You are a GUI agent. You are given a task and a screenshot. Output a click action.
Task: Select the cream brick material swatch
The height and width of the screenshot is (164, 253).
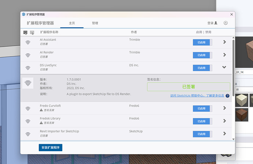(242, 100)
